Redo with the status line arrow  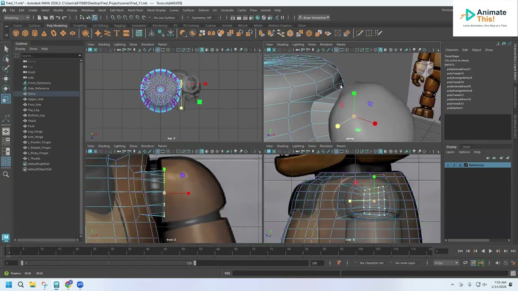(x=64, y=17)
